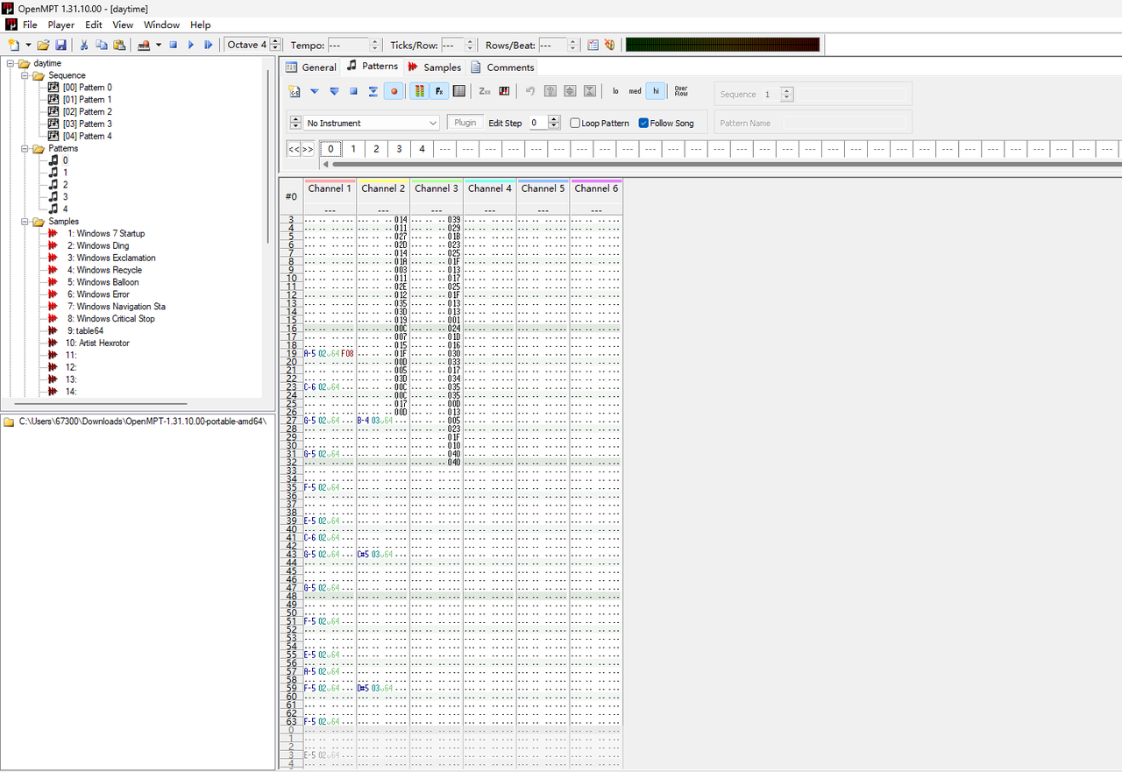Click the piano chord editor icon

coord(504,91)
